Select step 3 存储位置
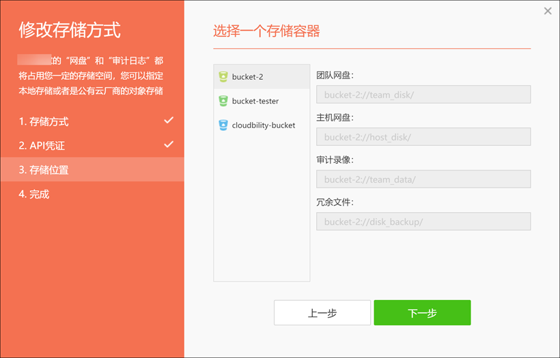The height and width of the screenshot is (358, 560). tap(44, 170)
